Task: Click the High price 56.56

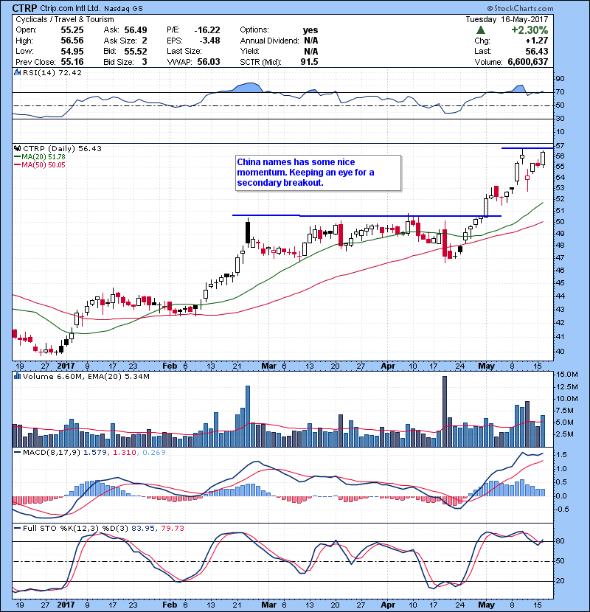Action: tap(72, 41)
